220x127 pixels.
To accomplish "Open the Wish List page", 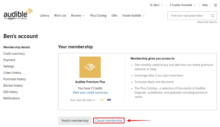I will (60, 16).
